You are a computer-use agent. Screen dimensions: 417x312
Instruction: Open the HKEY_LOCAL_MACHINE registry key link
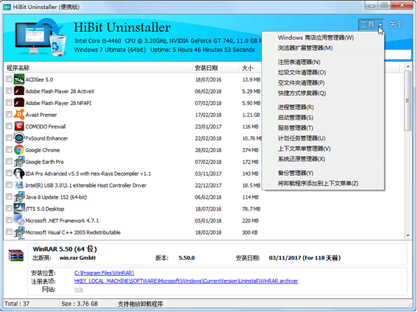coord(186,281)
